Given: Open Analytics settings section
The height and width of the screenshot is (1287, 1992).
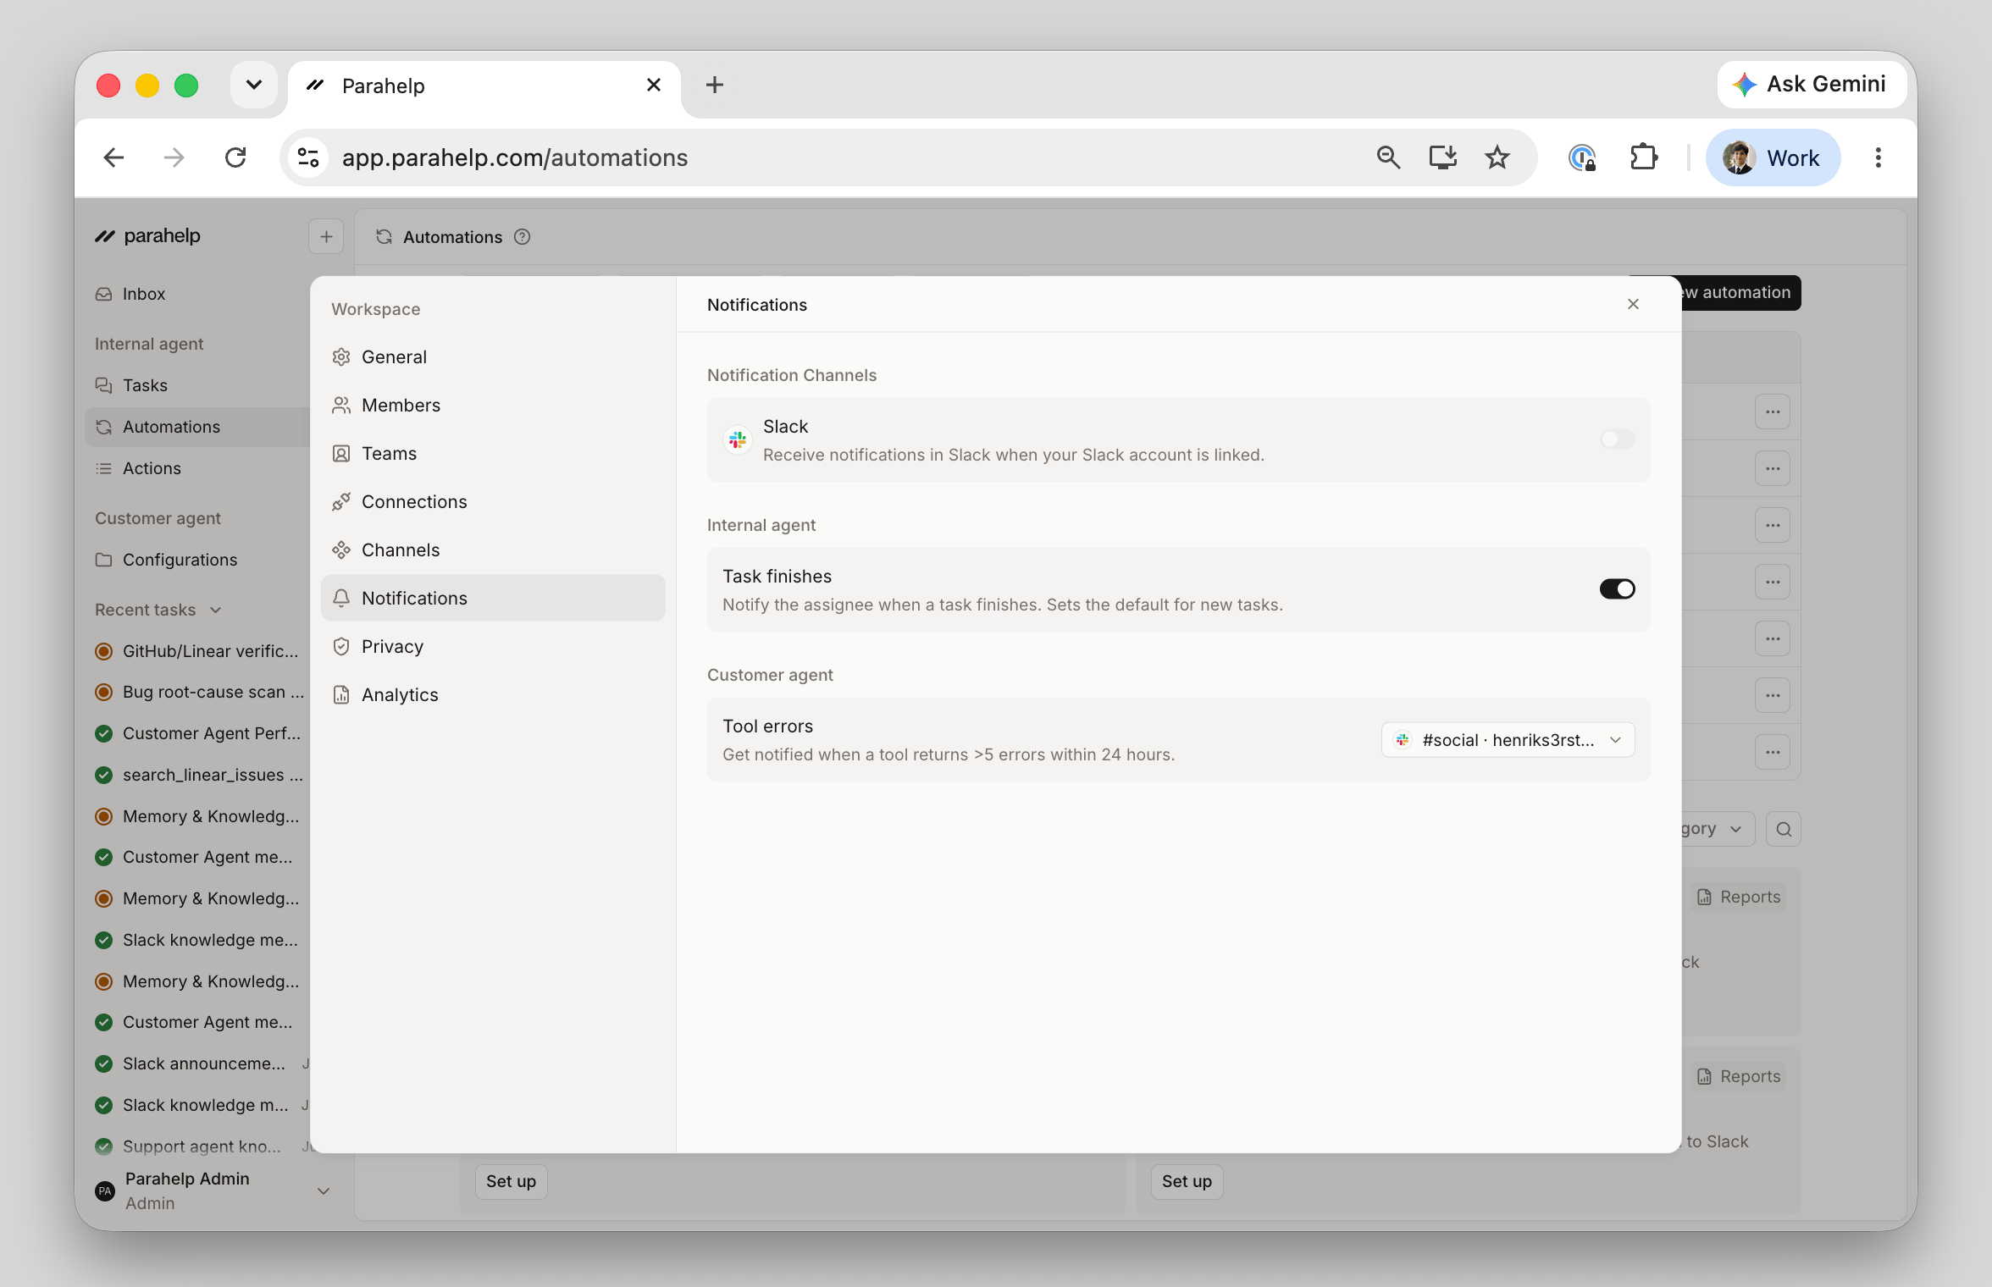Looking at the screenshot, I should (493, 695).
